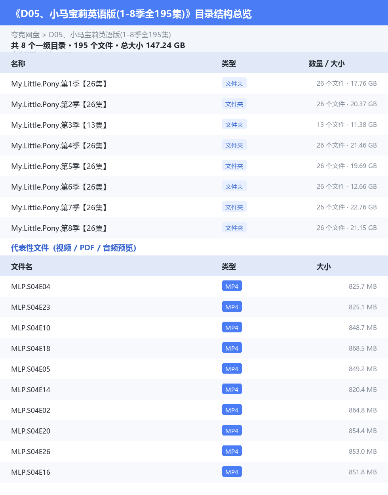The height and width of the screenshot is (495, 388).
Task: Click the 文件夹 badge for 第7季
Action: click(x=234, y=207)
